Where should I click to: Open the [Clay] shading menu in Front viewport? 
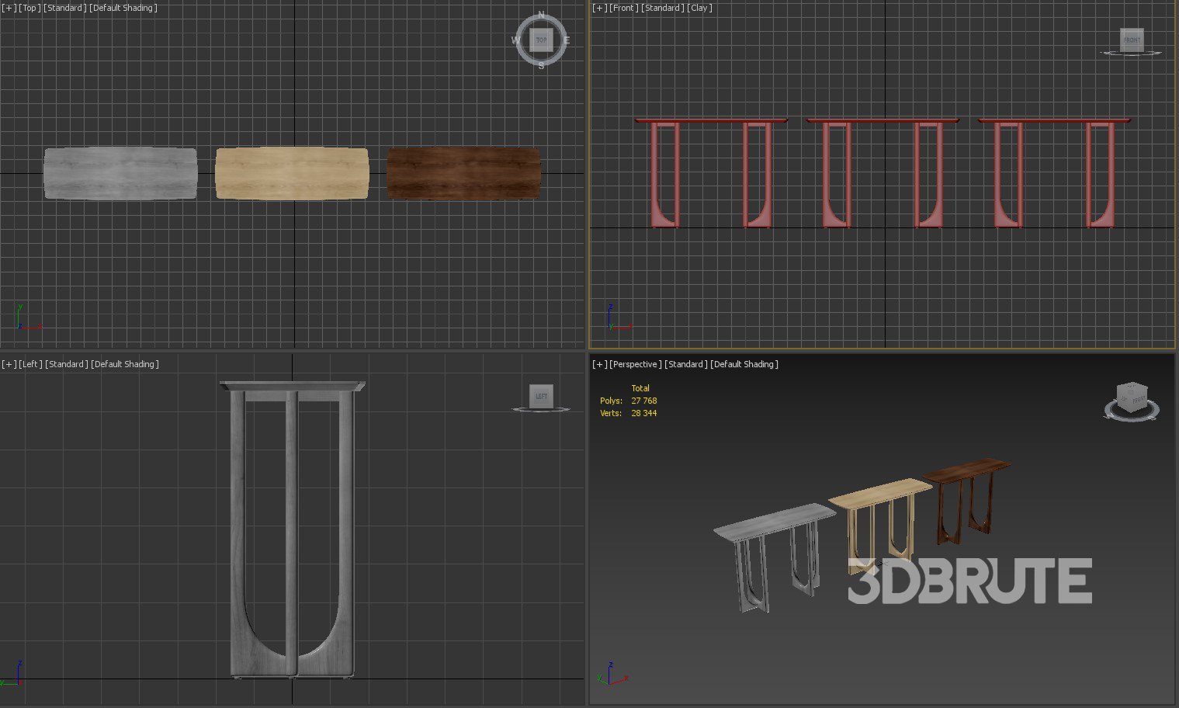[699, 8]
